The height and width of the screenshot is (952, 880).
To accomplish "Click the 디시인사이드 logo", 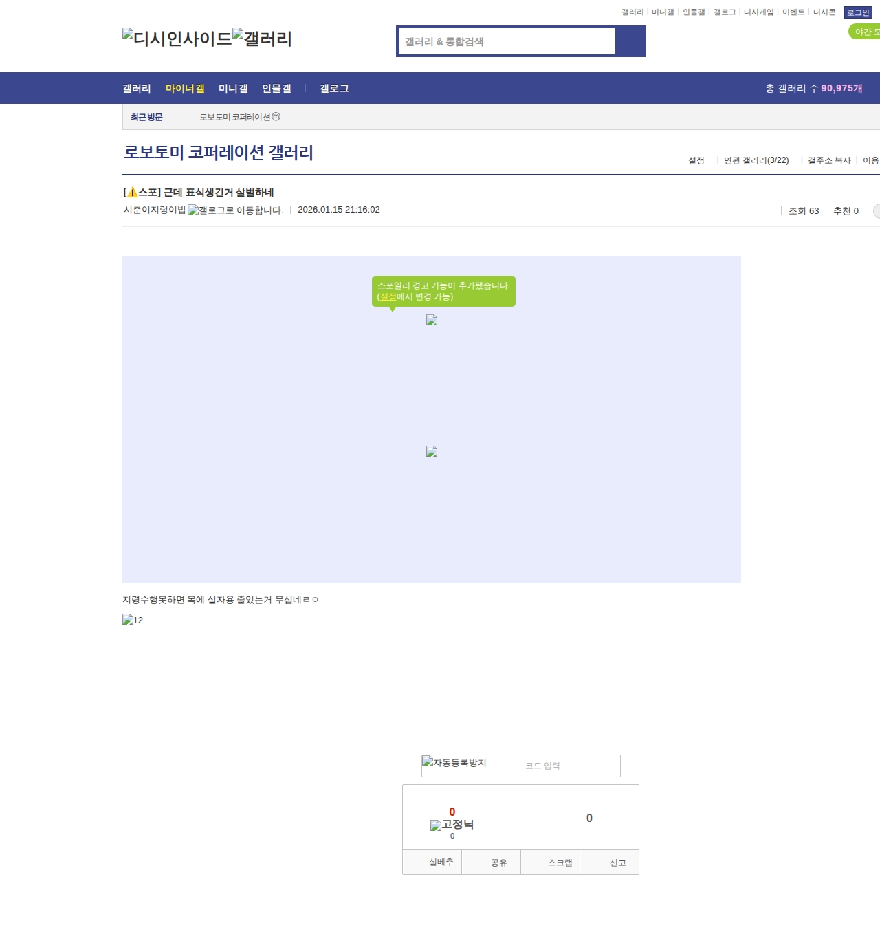I will click(x=173, y=39).
